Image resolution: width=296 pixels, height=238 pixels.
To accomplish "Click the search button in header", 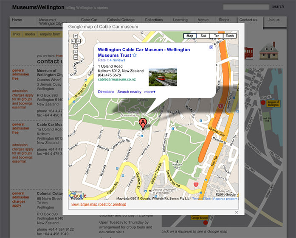I will pos(278,6).
